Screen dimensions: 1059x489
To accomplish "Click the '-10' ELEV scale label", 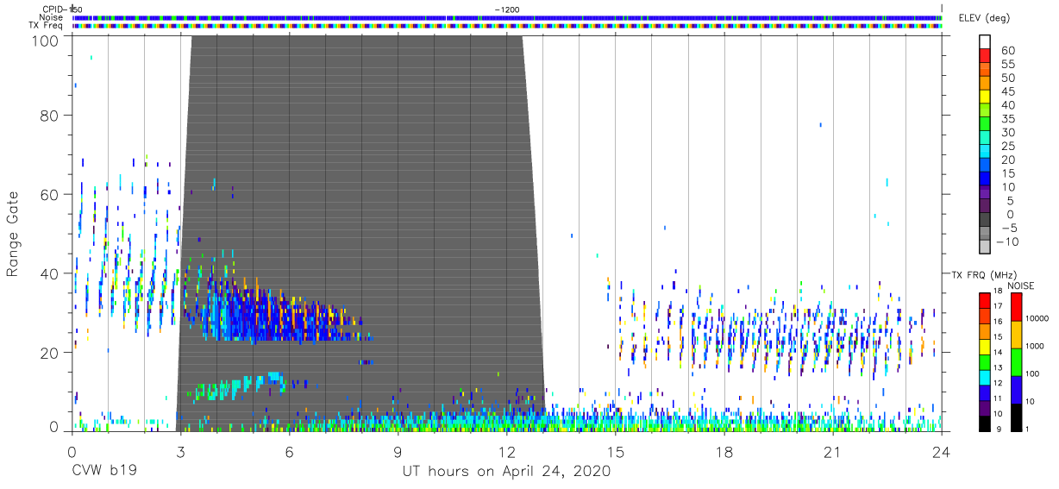I will click(x=1006, y=241).
